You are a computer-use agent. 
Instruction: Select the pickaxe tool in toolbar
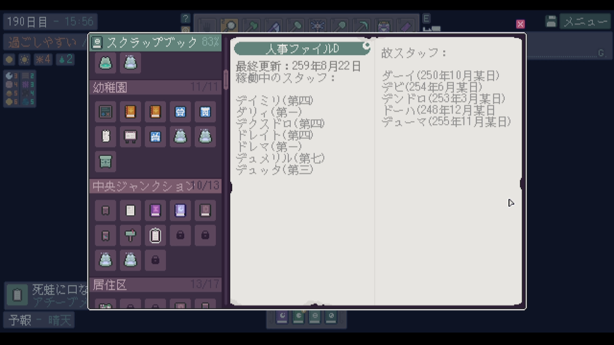[x=362, y=25]
